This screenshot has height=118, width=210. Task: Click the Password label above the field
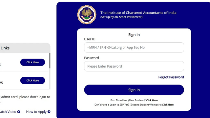pos(92,58)
